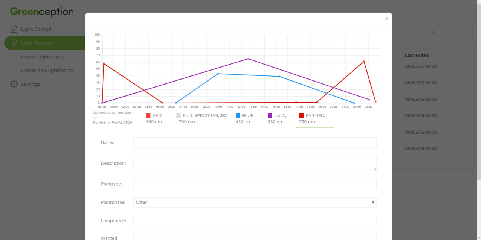Click the UV-A purple color swatch
481x240 pixels.
(270, 116)
